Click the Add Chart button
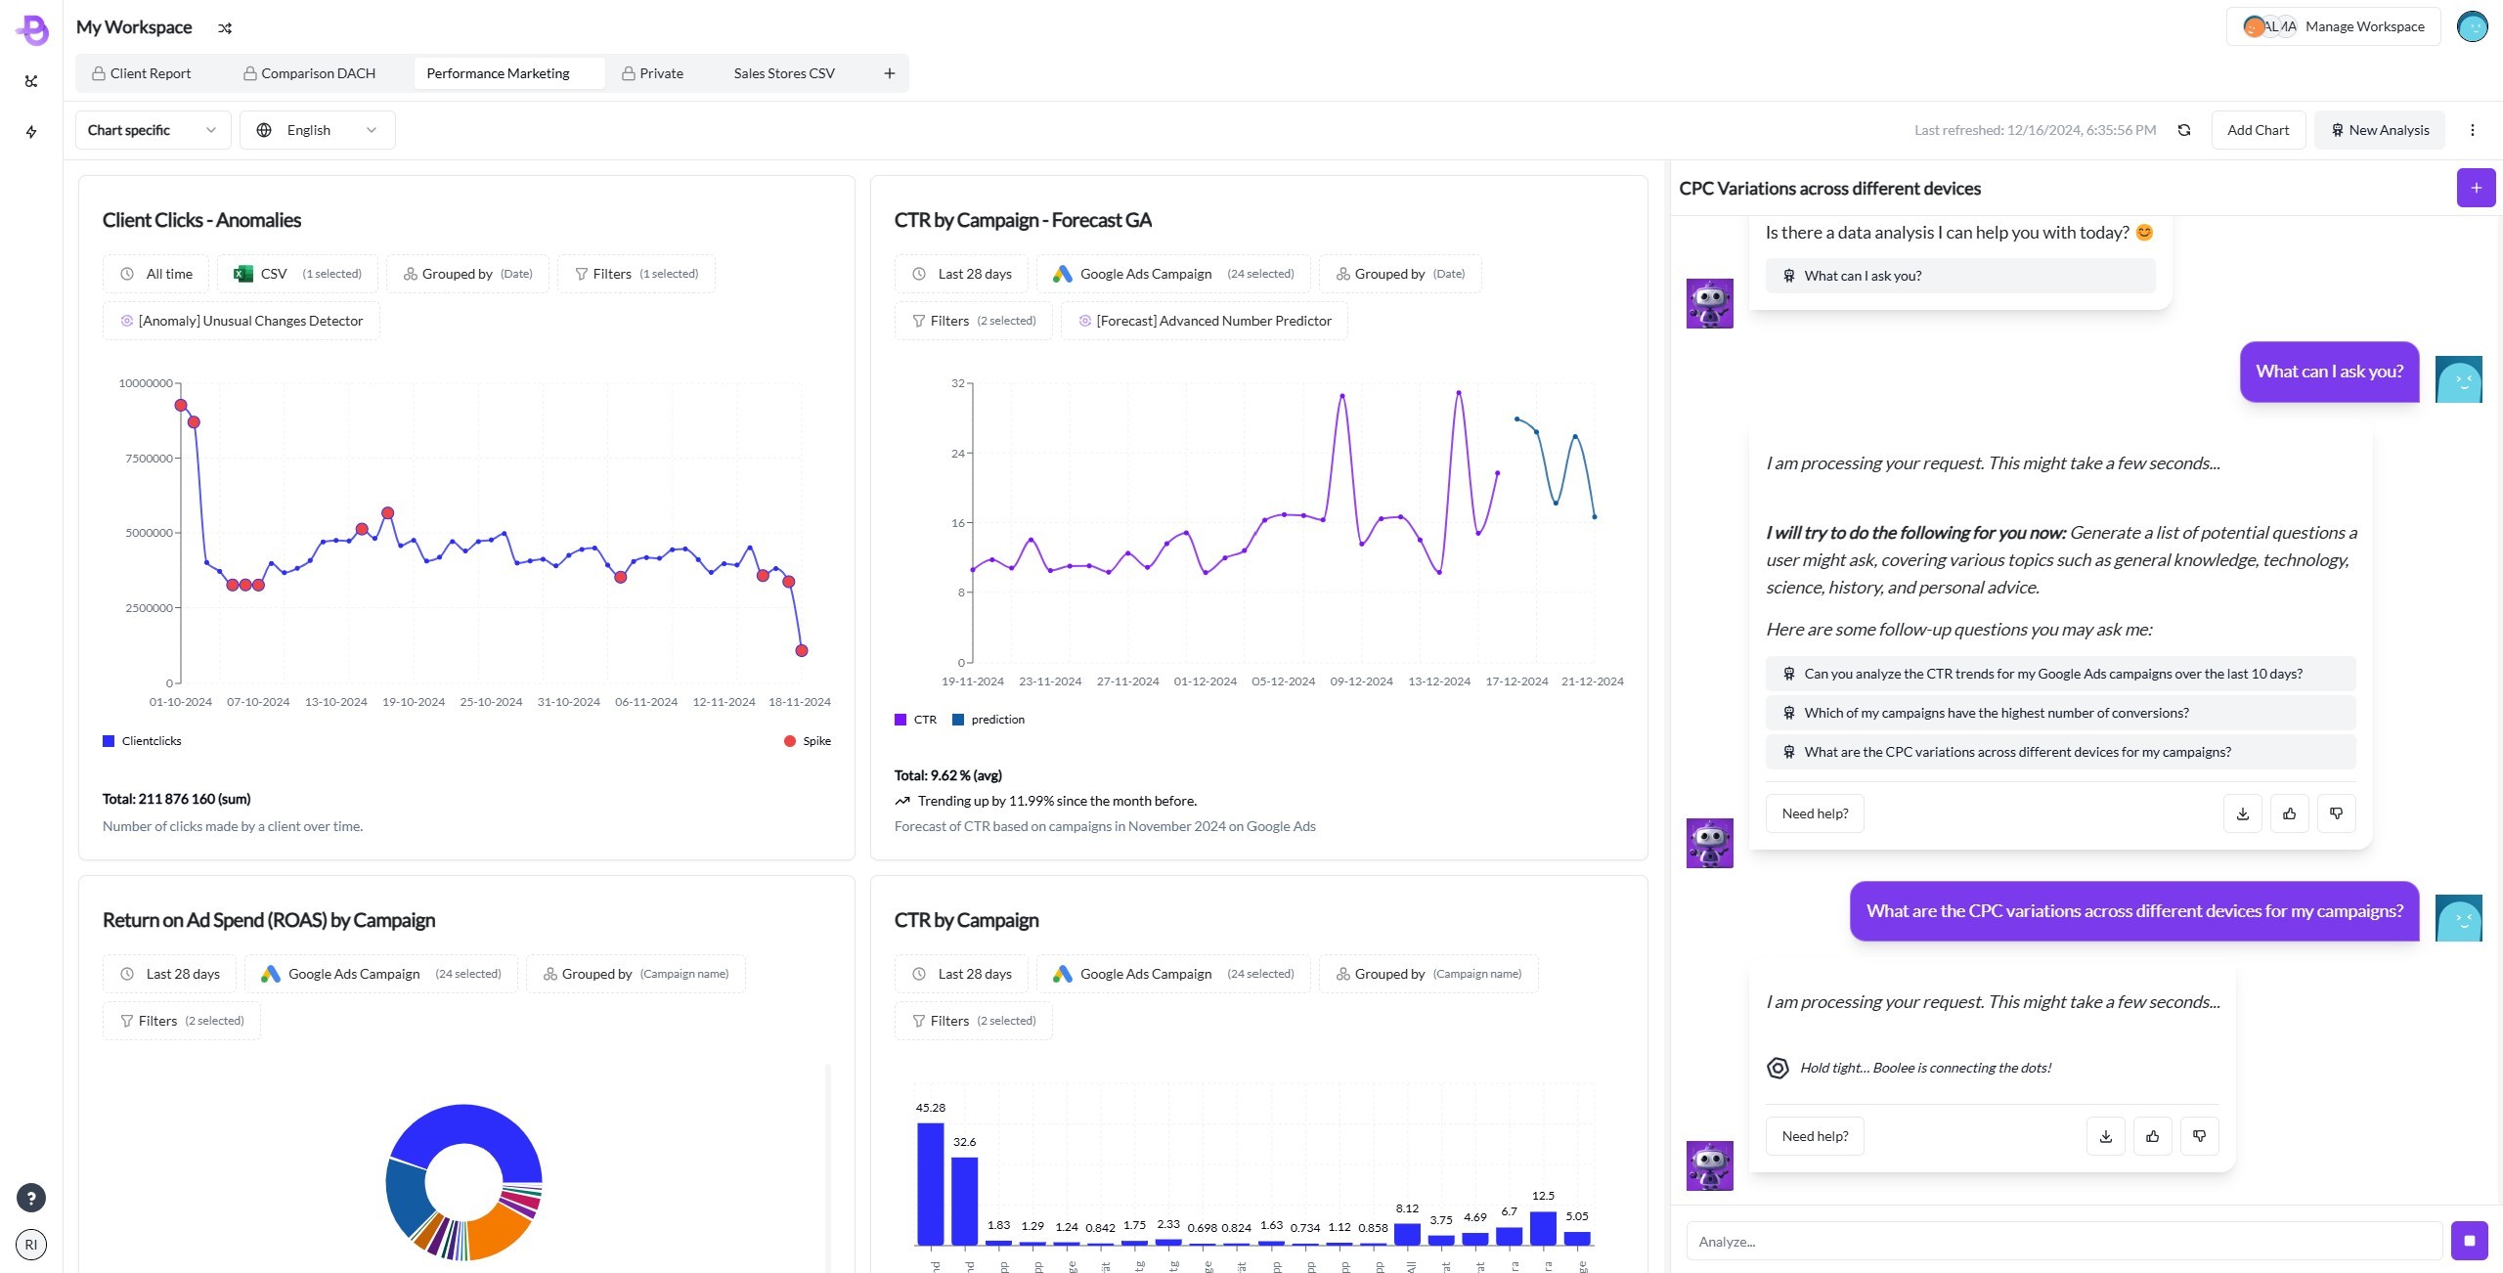Screen dimensions: 2503x1273 2258,129
